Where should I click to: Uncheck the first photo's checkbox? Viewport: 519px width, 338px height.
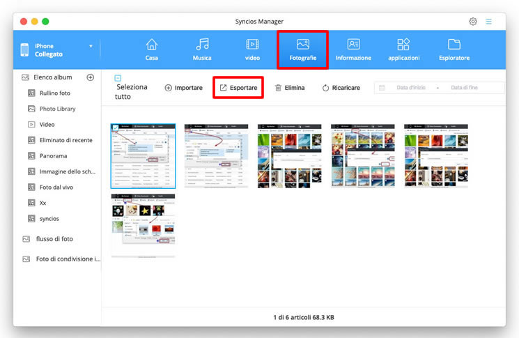[115, 128]
